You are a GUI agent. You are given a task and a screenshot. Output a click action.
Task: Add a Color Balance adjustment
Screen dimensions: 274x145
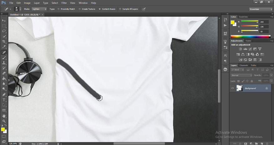click(x=243, y=55)
